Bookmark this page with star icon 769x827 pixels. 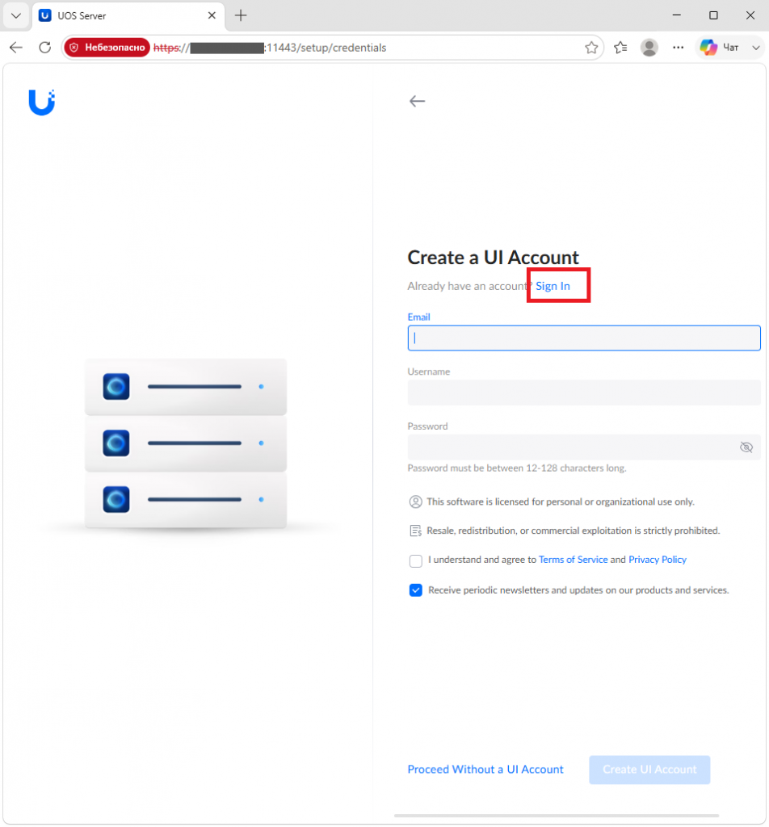[591, 48]
